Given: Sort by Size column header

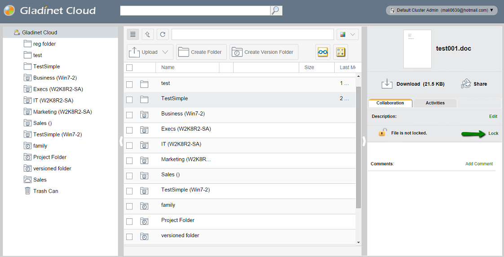Looking at the screenshot, I should [x=309, y=67].
